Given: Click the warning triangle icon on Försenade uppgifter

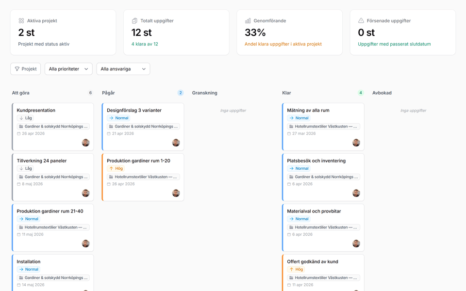Looking at the screenshot, I should [360, 21].
